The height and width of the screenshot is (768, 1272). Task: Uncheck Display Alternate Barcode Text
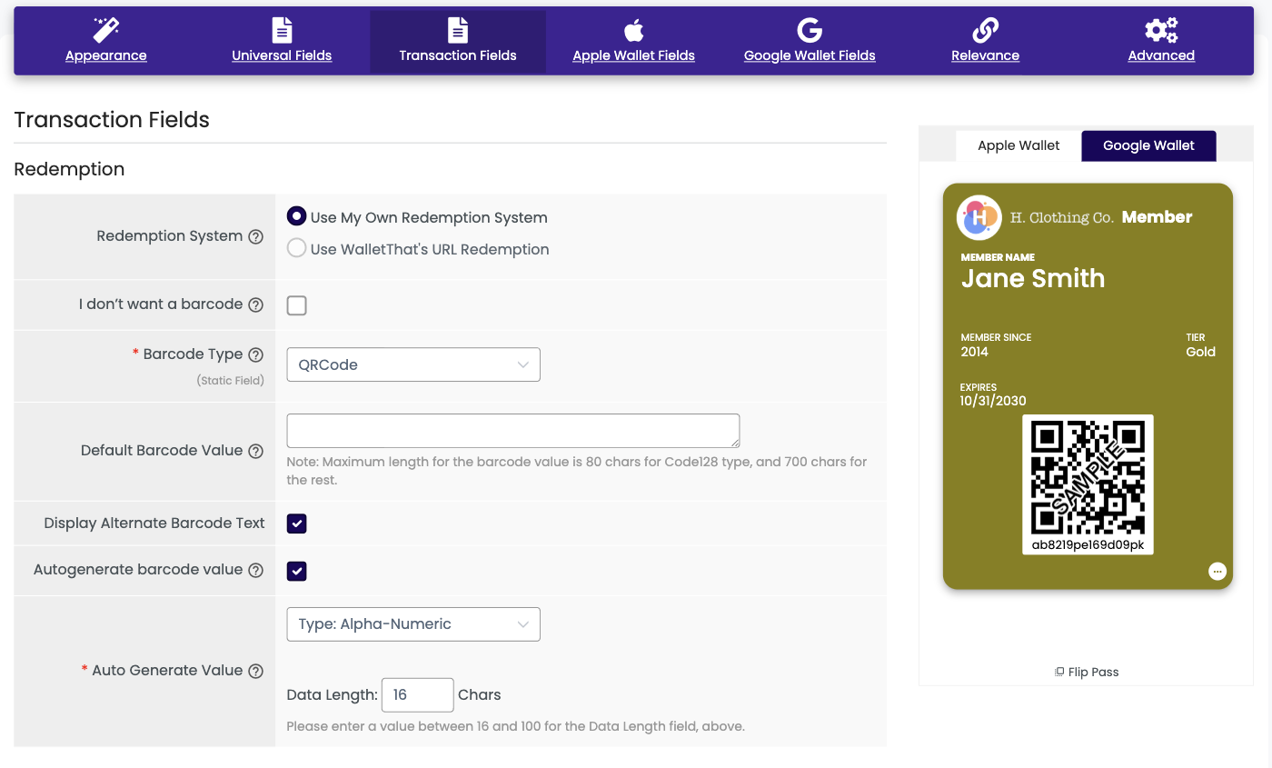[x=296, y=524]
